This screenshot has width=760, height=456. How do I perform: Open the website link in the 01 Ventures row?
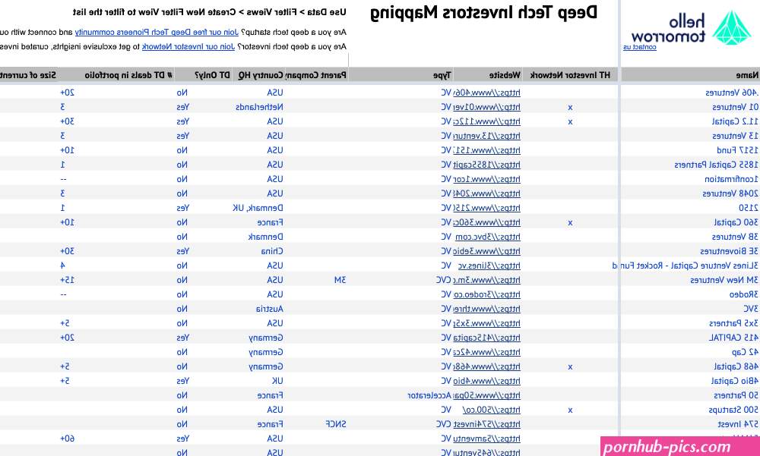(486, 107)
